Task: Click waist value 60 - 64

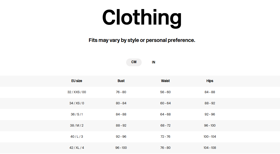Action: (x=165, y=103)
